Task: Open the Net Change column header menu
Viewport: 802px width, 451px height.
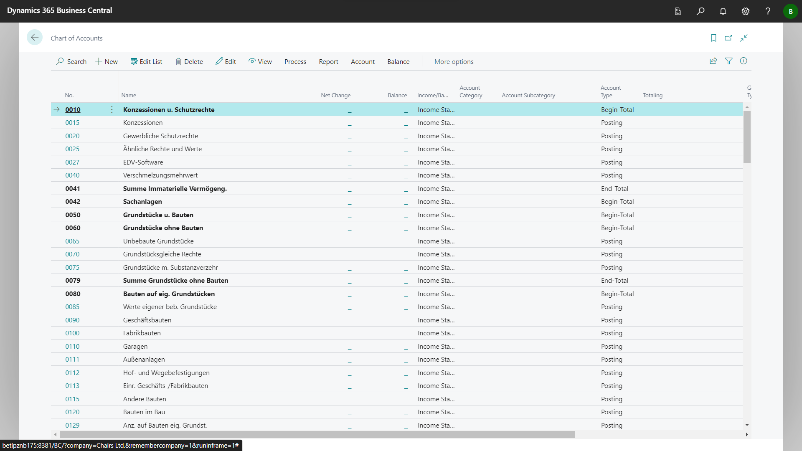Action: 336,95
